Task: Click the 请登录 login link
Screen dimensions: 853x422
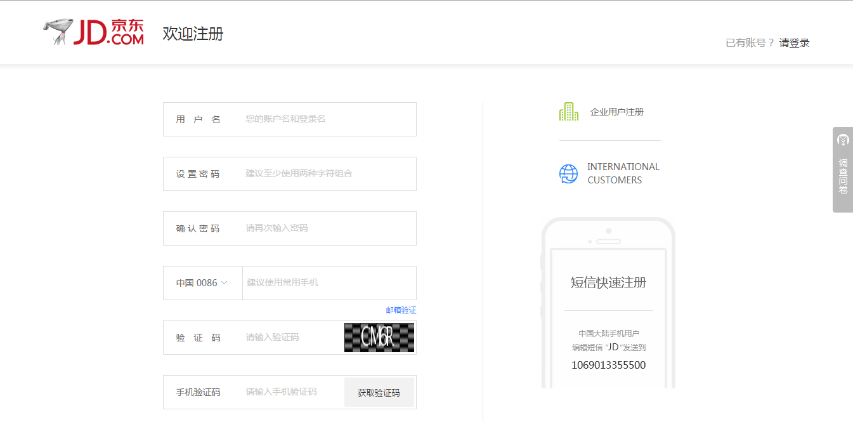Action: pyautogui.click(x=795, y=43)
